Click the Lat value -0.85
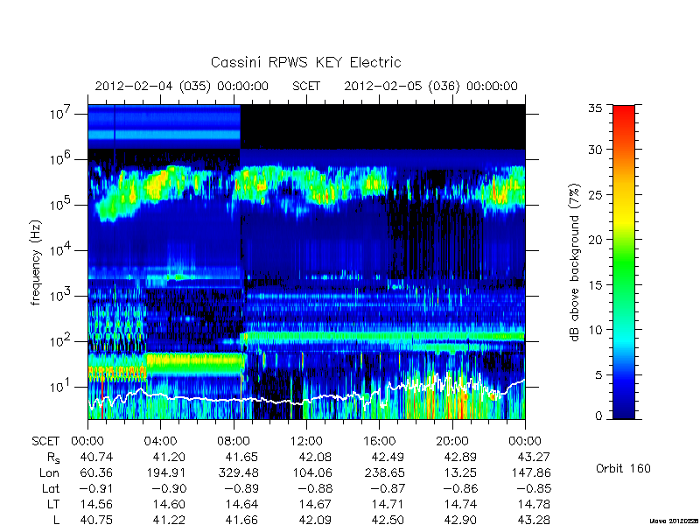The image size is (700, 525). [x=534, y=488]
